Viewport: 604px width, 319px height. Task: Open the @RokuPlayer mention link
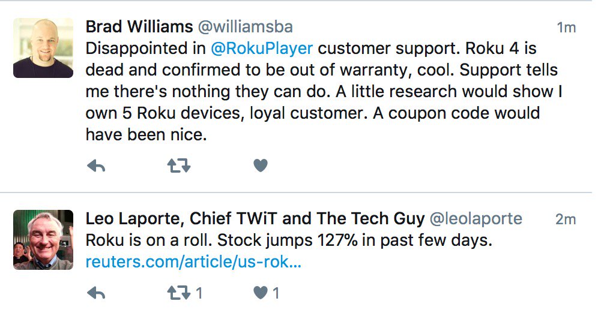point(262,49)
